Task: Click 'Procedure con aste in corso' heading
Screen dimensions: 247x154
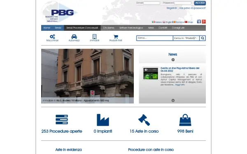Action: (x=151, y=150)
